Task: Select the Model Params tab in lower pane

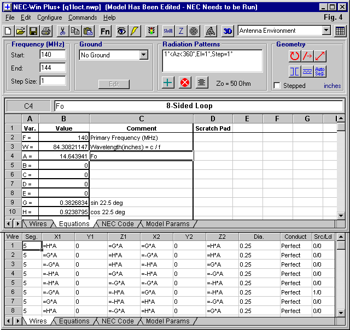Action: point(167,321)
